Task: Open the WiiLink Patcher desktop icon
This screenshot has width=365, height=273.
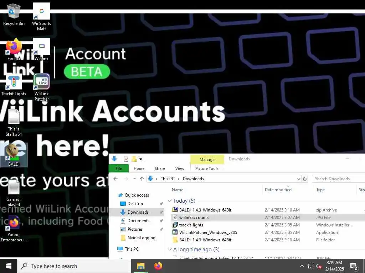Action: tap(41, 87)
